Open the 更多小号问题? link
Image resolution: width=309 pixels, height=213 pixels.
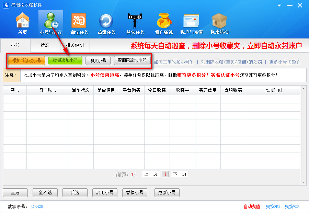coord(285,62)
